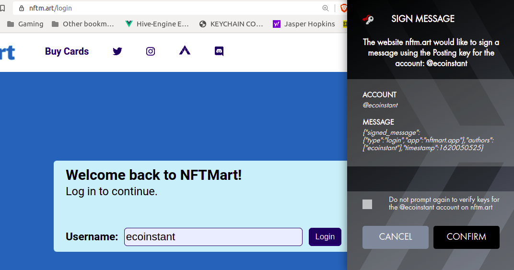Open the Other bookmarks folder
514x270 pixels.
coord(83,24)
